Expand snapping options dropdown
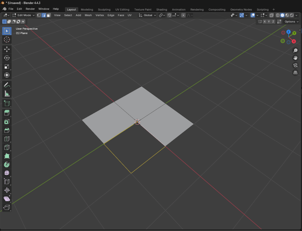Viewport: 302px width, 231px height. pos(176,15)
